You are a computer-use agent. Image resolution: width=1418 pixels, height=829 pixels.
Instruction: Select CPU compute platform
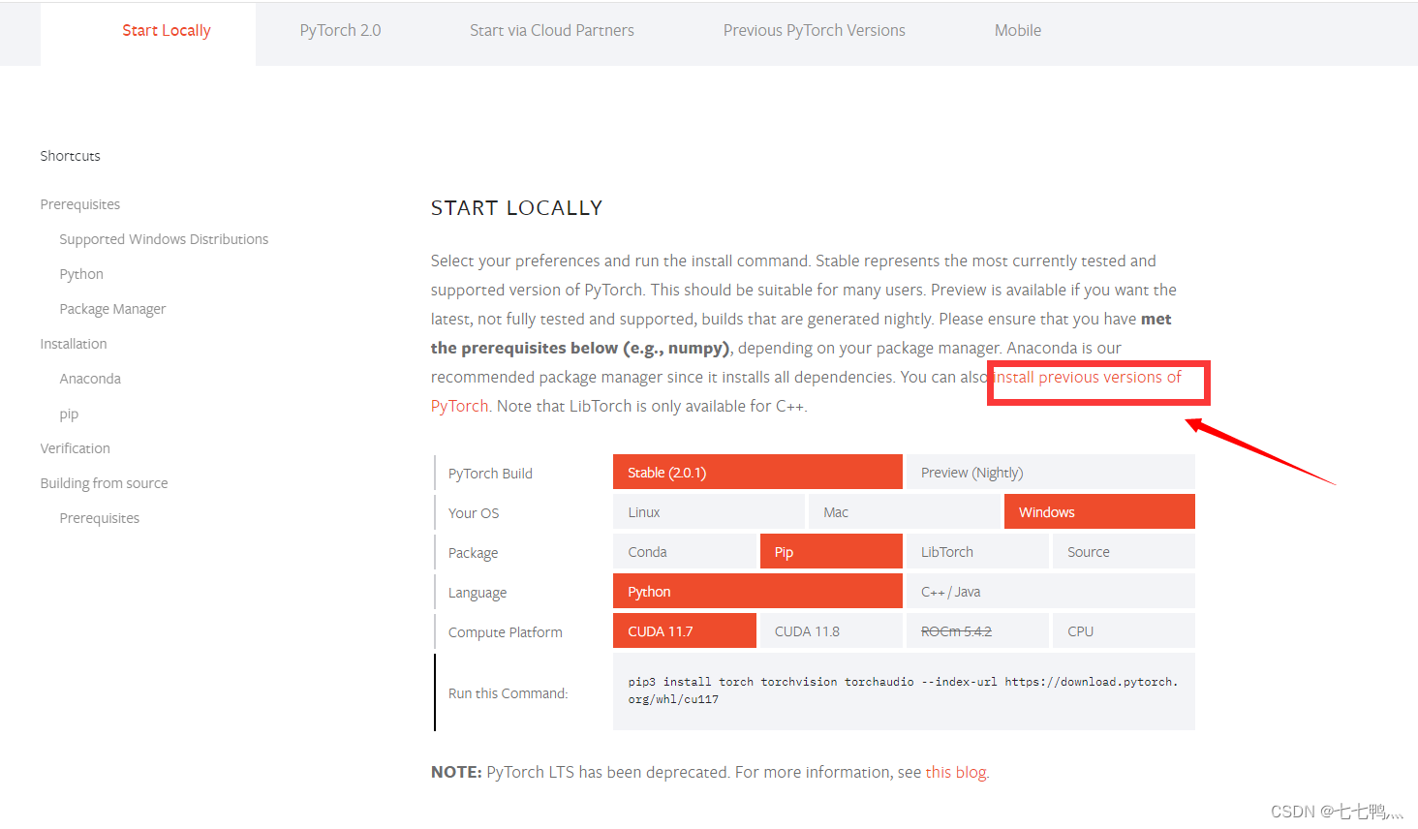1124,630
